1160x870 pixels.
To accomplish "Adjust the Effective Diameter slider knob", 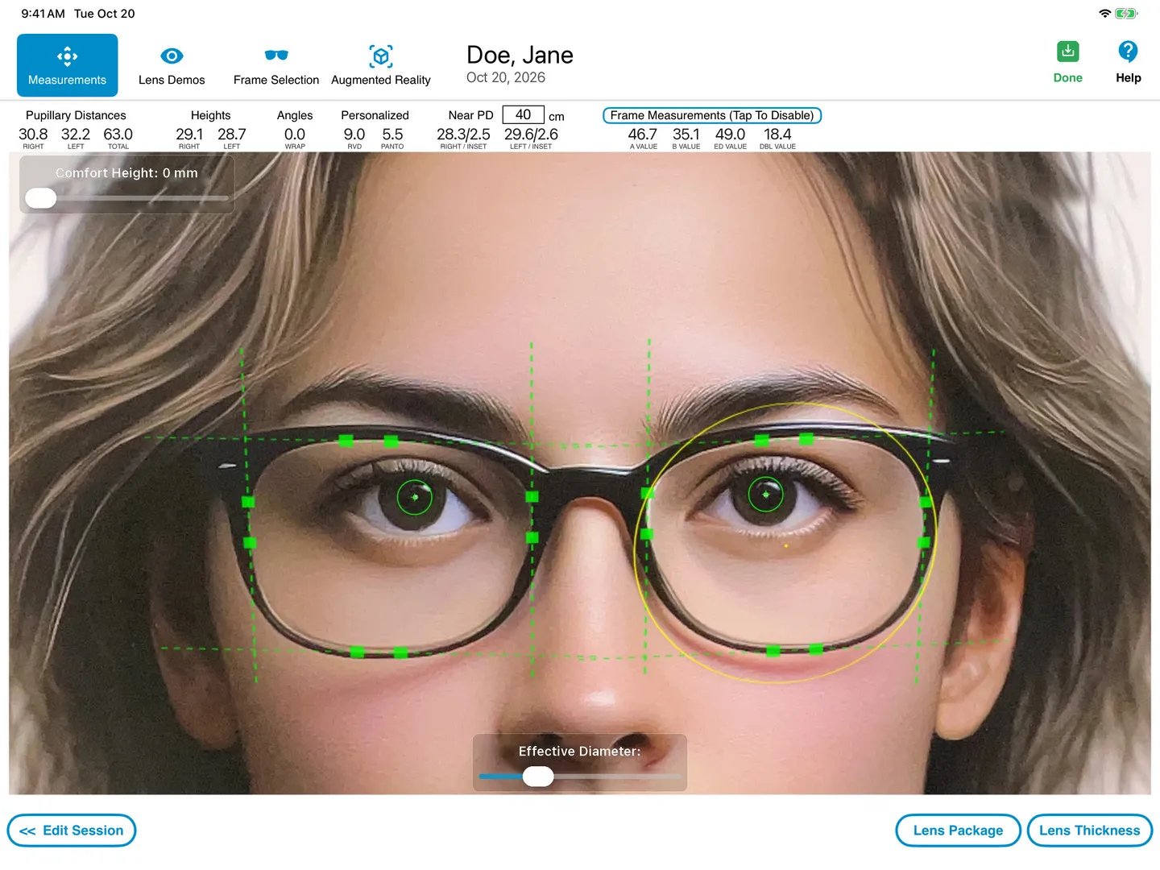I will pyautogui.click(x=538, y=777).
